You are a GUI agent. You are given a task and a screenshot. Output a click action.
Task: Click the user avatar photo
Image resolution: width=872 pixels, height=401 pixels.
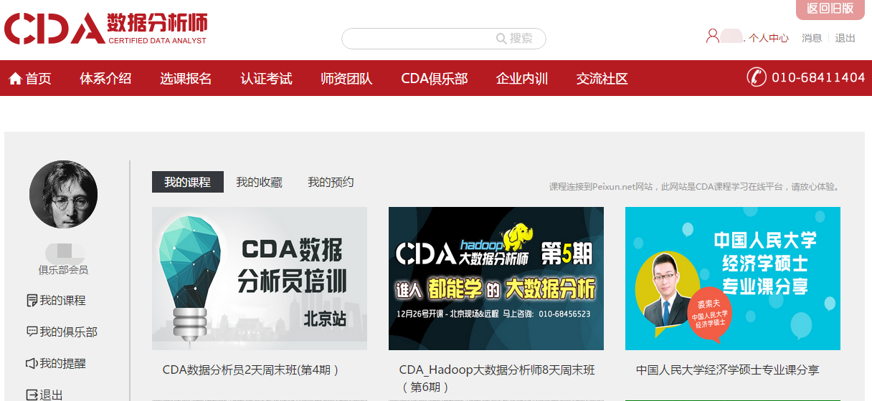(x=63, y=195)
